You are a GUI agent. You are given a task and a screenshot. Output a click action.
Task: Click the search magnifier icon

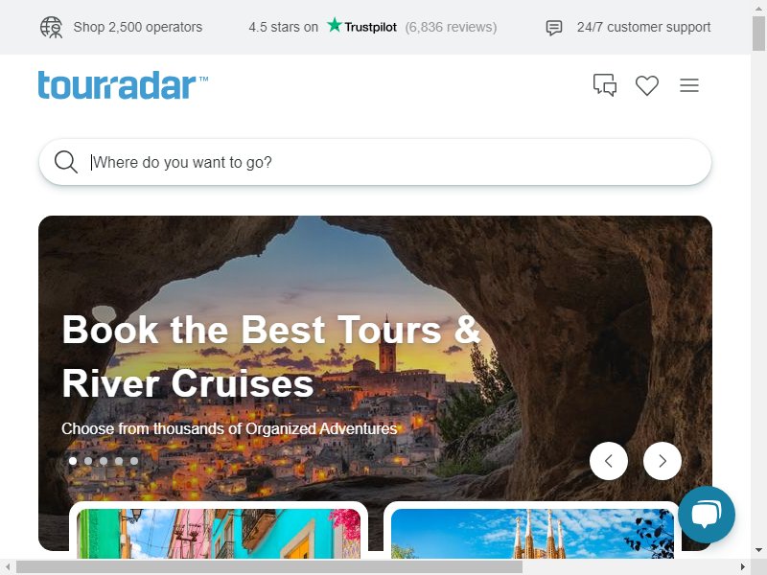[x=66, y=162]
